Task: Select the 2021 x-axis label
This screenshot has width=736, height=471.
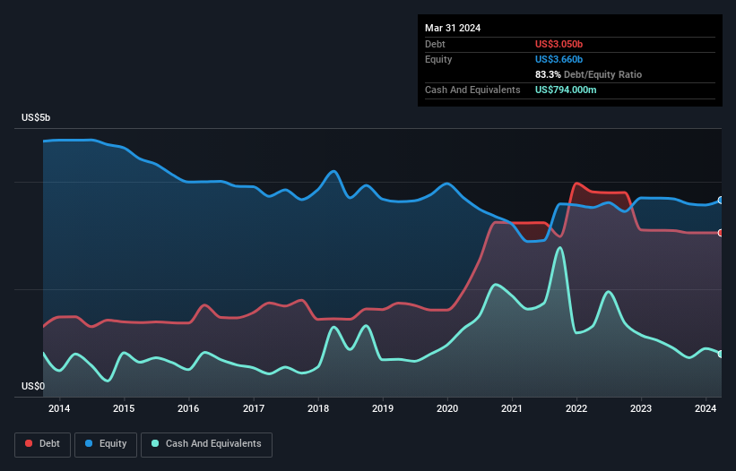Action: pos(512,408)
